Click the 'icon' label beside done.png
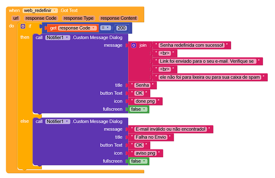Image resolution: width=275 pixels, height=178 pixels. pyautogui.click(x=118, y=101)
